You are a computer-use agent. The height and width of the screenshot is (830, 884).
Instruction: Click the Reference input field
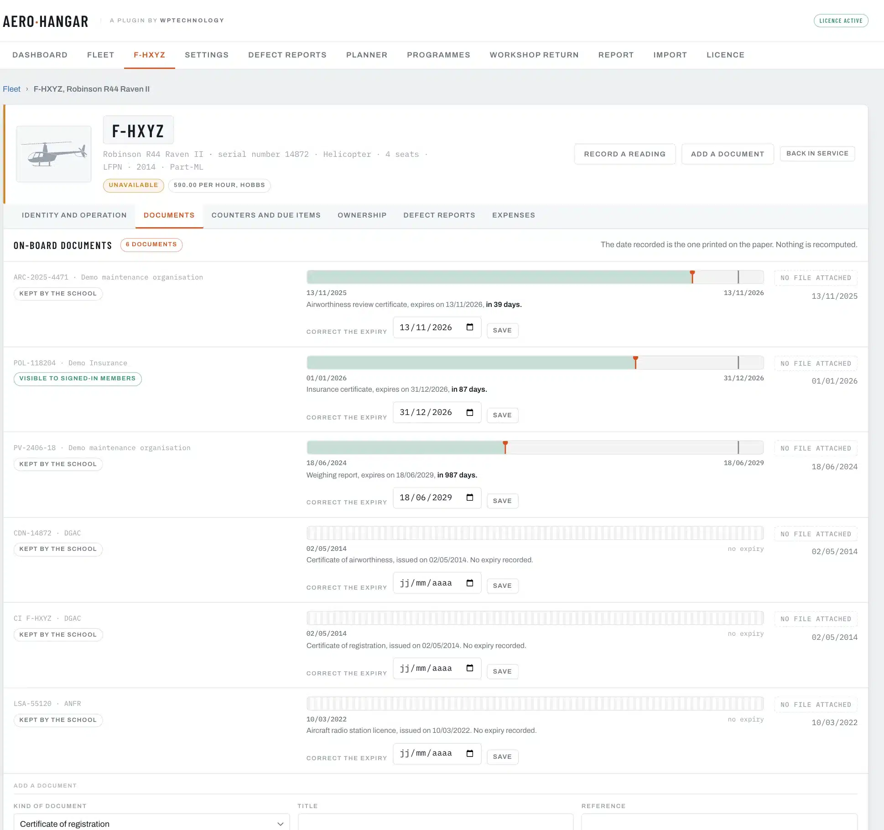tap(719, 822)
